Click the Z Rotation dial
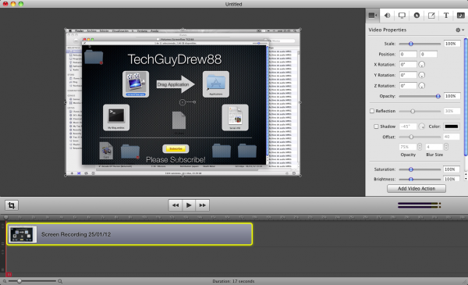This screenshot has width=468, height=285. coord(421,86)
